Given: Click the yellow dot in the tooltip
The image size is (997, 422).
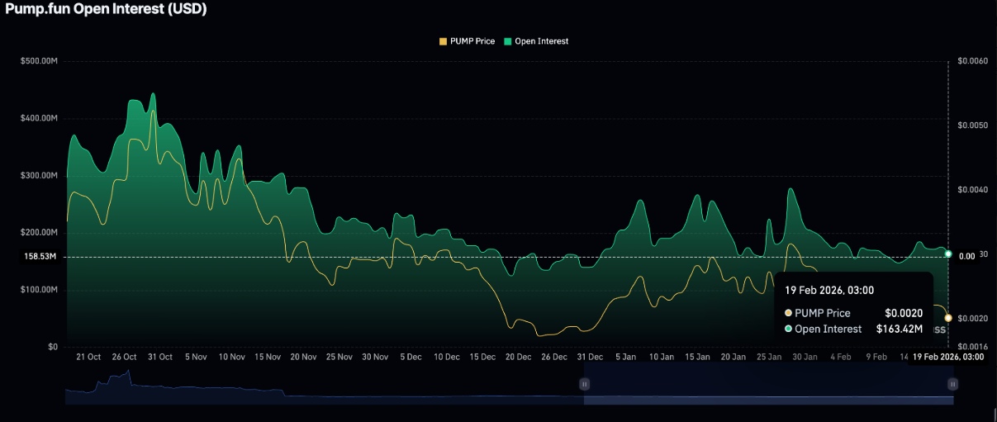Looking at the screenshot, I should 788,313.
